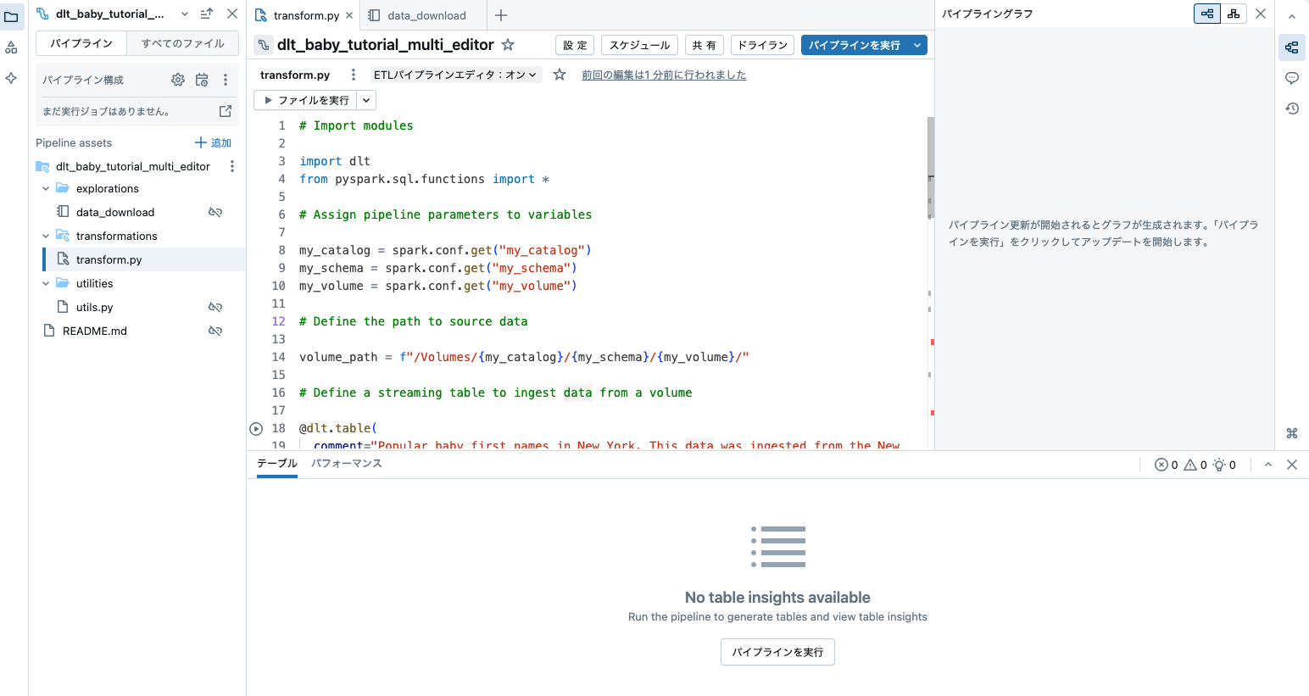Collapse the transformations folder

pyautogui.click(x=45, y=235)
